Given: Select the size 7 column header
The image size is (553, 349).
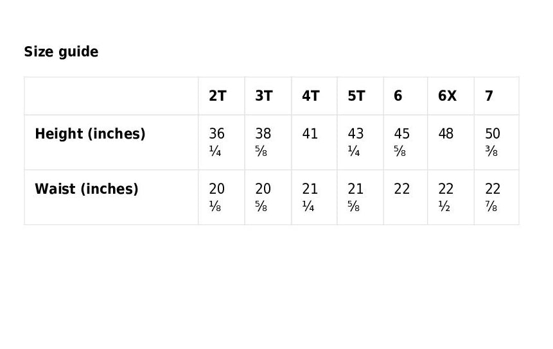Looking at the screenshot, I should pos(489,96).
